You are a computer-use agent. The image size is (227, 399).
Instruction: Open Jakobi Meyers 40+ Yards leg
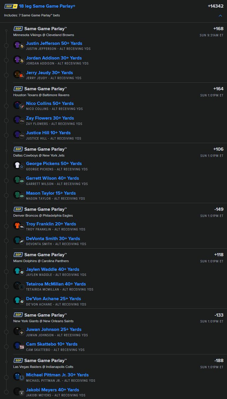(x=53, y=390)
